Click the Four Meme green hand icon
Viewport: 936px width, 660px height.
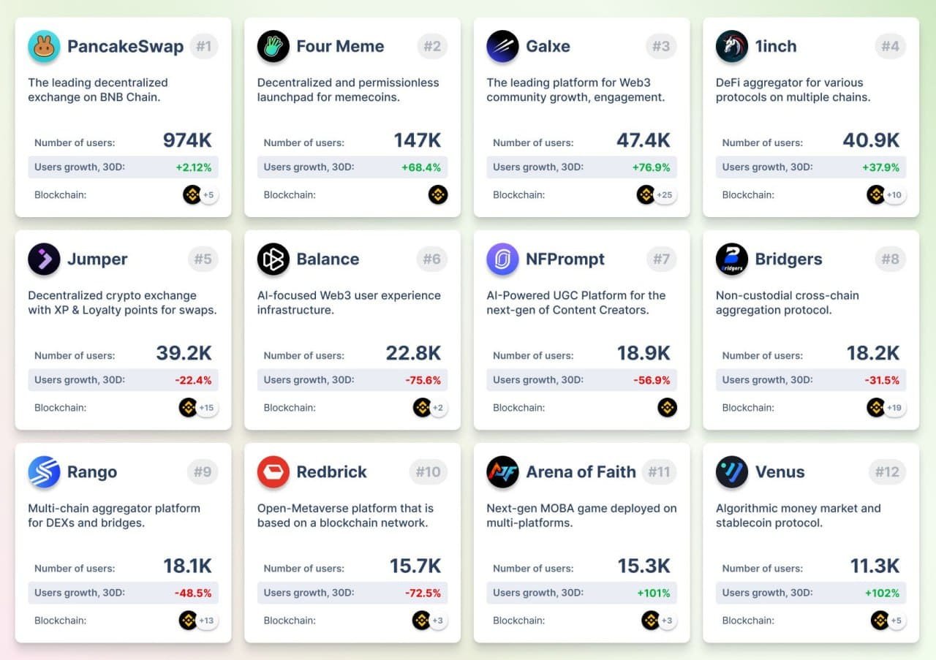pyautogui.click(x=273, y=46)
